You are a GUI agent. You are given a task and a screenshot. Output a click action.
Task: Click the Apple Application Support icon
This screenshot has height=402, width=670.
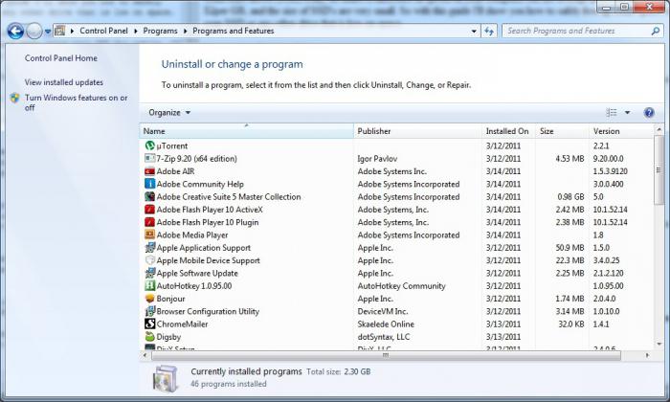click(149, 247)
